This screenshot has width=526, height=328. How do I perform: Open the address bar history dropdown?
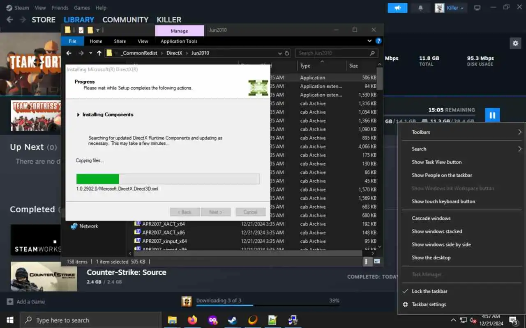(x=279, y=53)
